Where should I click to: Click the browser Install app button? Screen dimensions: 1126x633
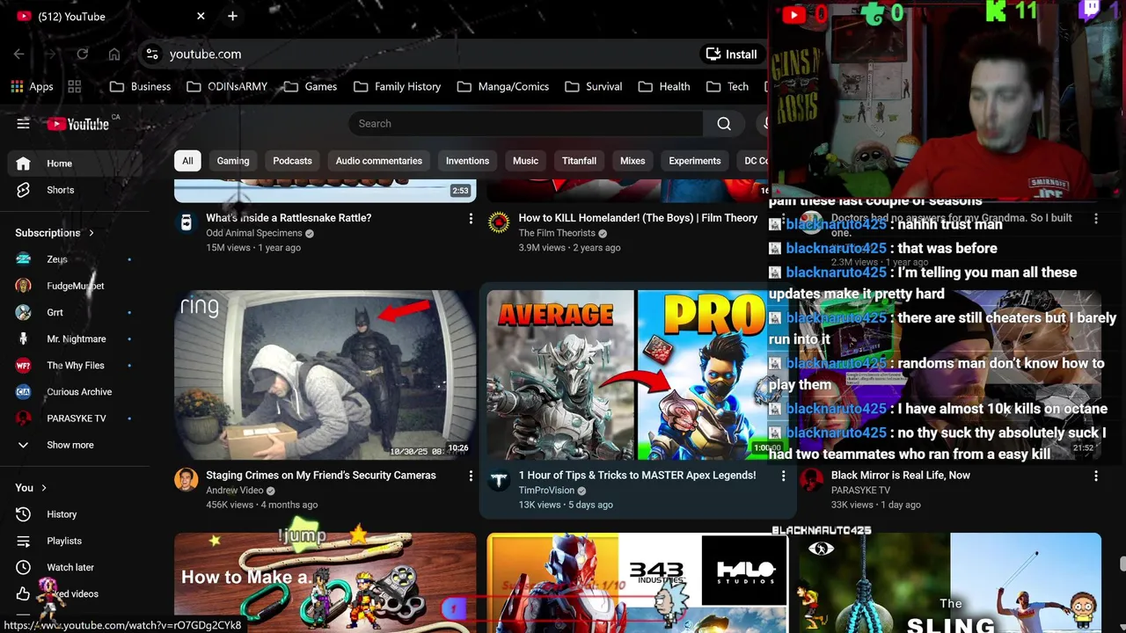[731, 55]
